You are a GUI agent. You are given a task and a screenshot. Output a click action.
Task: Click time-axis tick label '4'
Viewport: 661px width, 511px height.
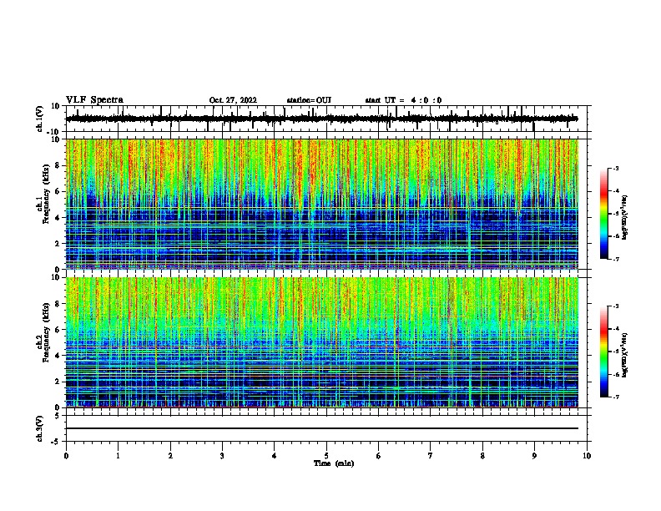(x=275, y=456)
